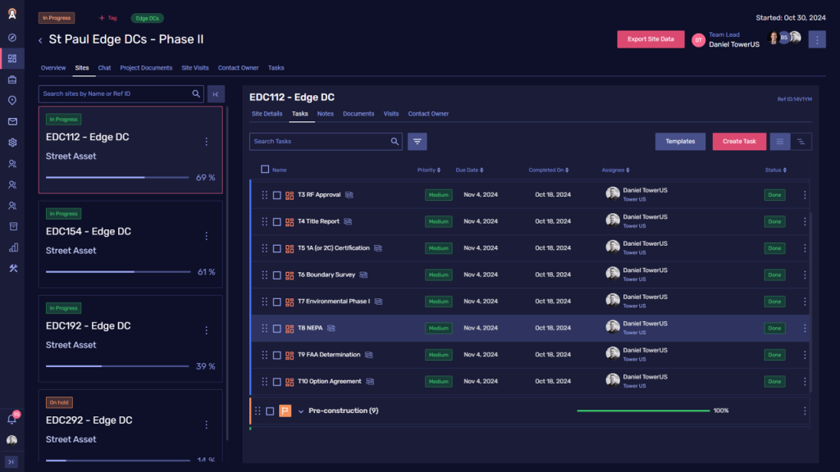Switch to the Site Details tab
This screenshot has width=840, height=472.
tap(267, 114)
